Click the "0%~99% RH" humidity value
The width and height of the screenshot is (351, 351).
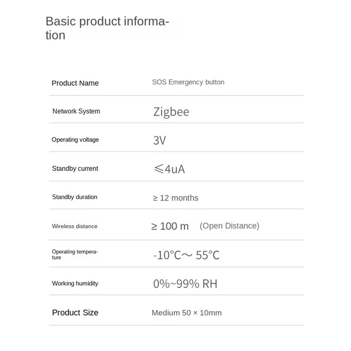(185, 284)
